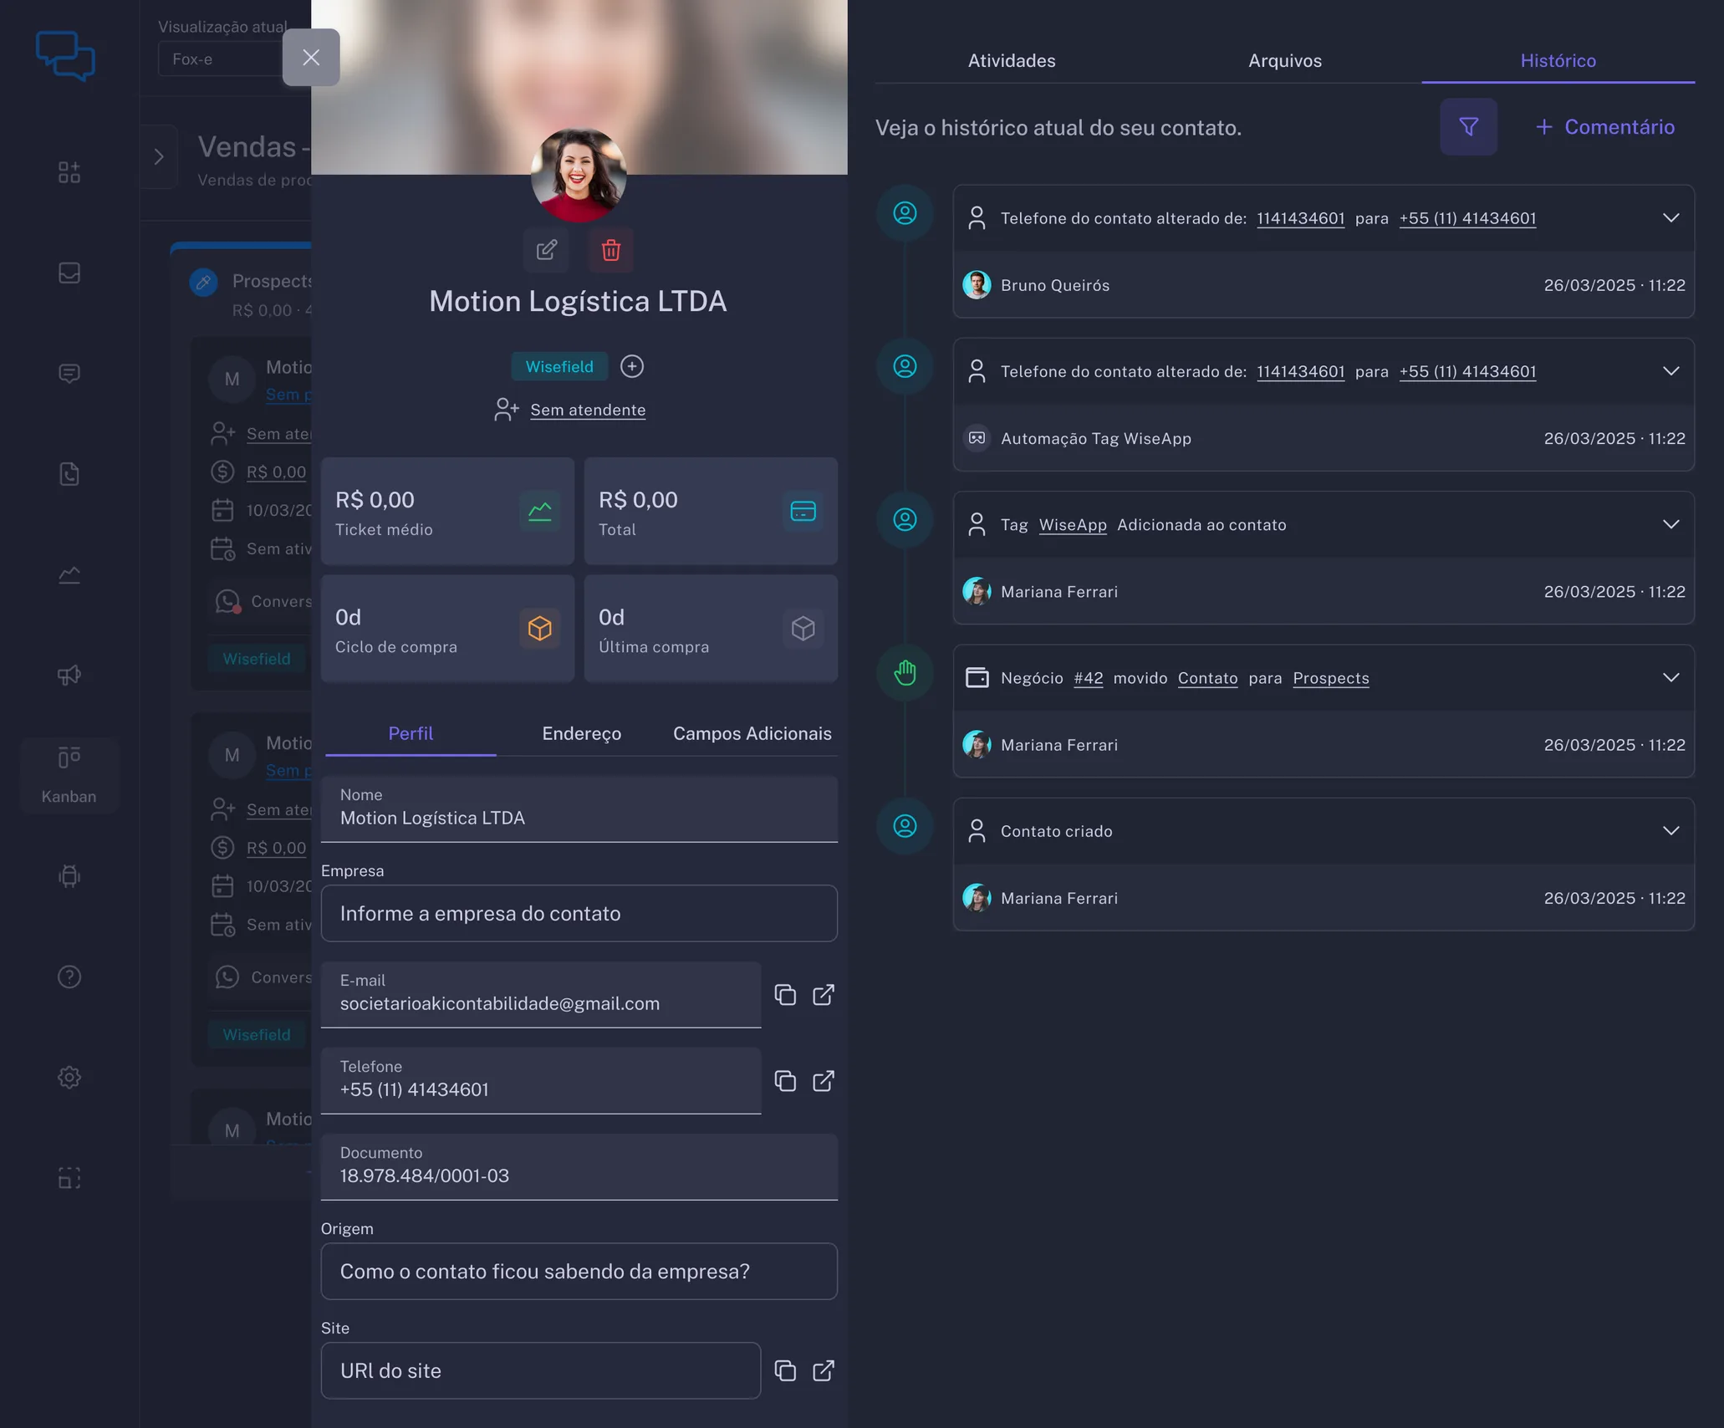Copy the Telefone number
The width and height of the screenshot is (1724, 1428).
point(785,1081)
